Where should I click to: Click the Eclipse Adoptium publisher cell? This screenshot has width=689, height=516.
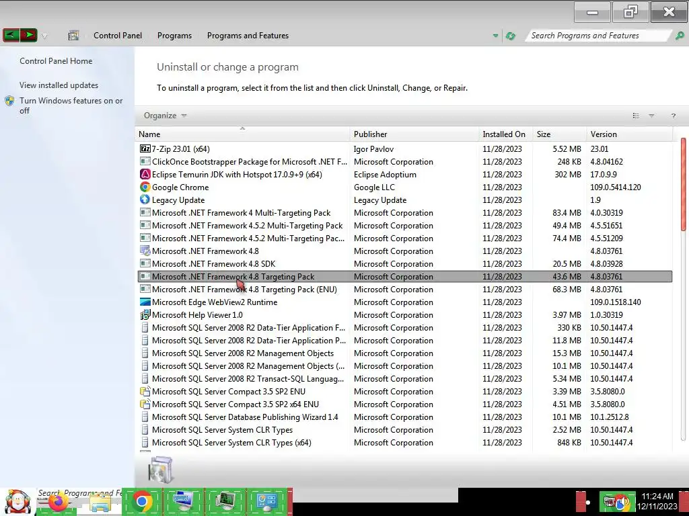[x=385, y=174]
